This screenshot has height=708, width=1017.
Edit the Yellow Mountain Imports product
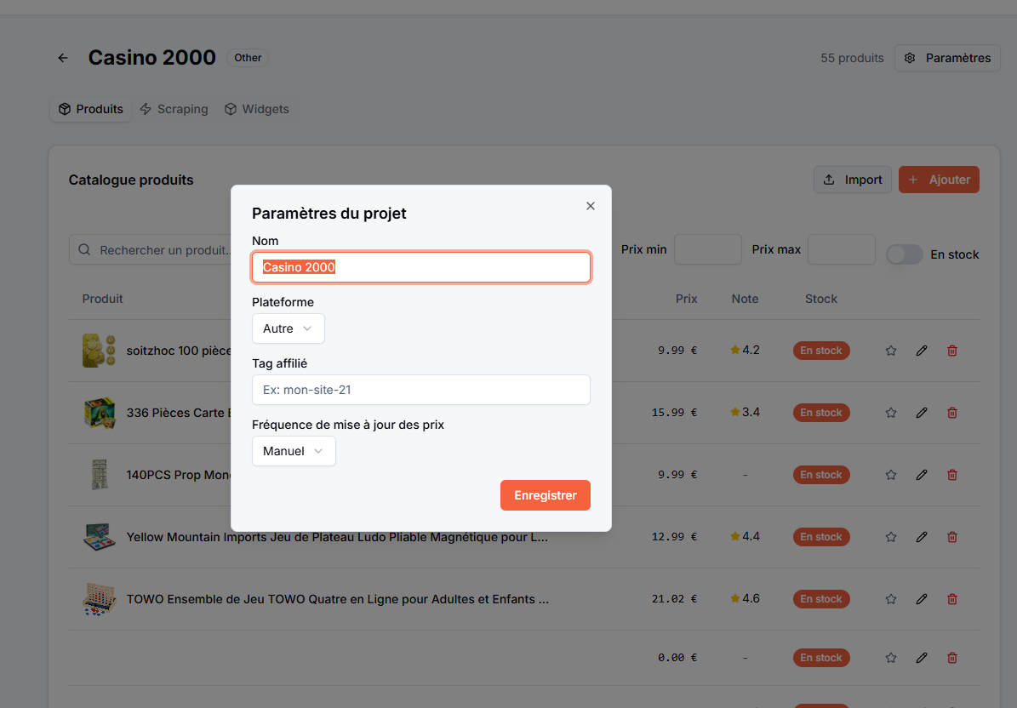pos(922,538)
